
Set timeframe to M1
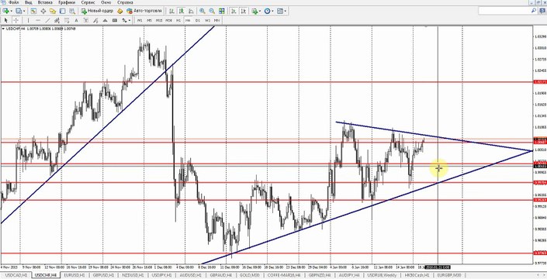[x=140, y=21]
